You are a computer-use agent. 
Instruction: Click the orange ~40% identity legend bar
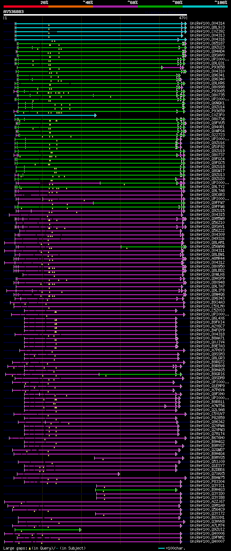70,7
